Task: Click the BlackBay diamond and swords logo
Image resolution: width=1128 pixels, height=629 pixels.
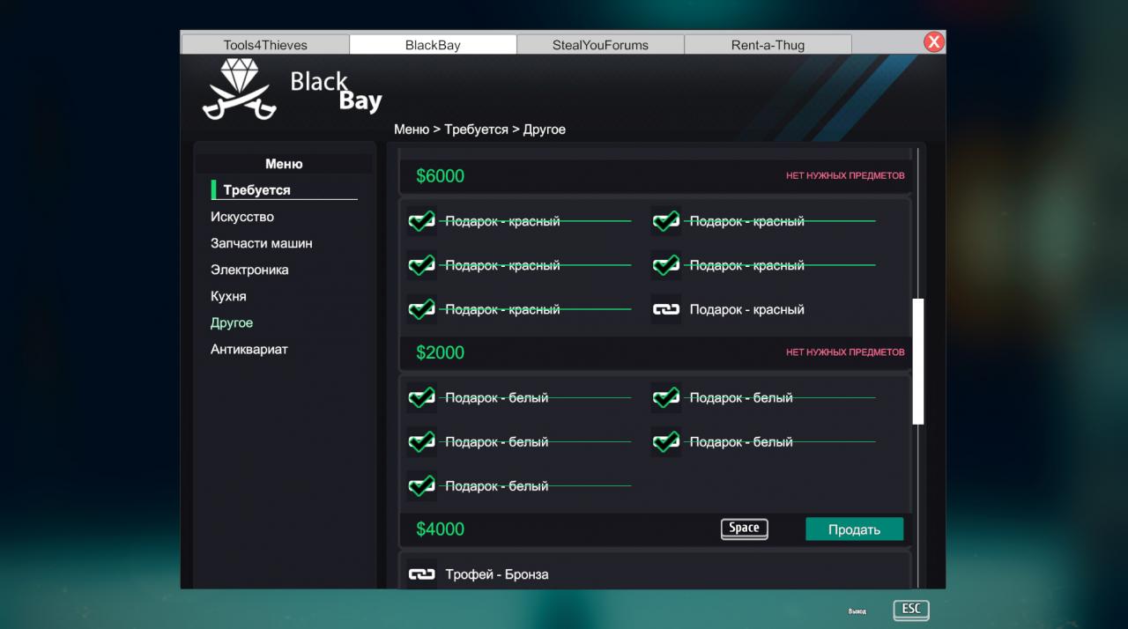Action: [x=239, y=90]
